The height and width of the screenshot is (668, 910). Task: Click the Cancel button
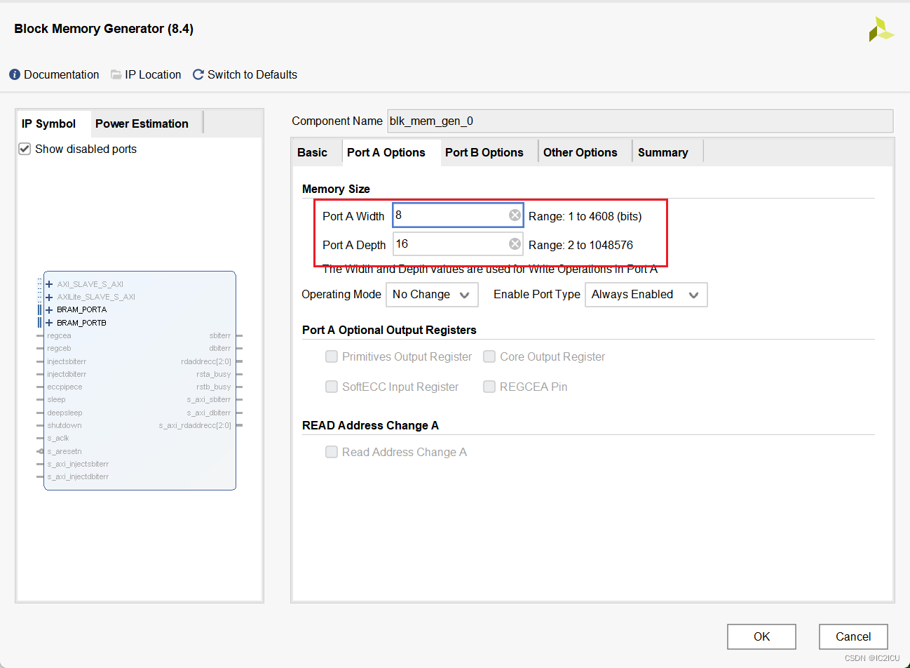[853, 636]
